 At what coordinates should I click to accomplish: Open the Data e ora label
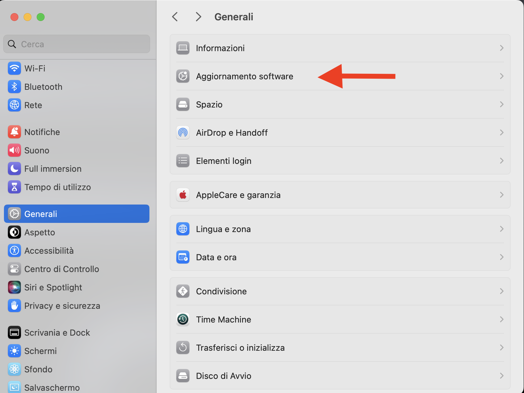pyautogui.click(x=216, y=257)
